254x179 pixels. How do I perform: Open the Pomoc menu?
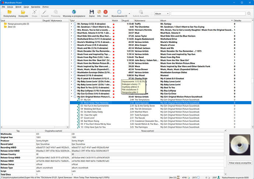(x=46, y=7)
